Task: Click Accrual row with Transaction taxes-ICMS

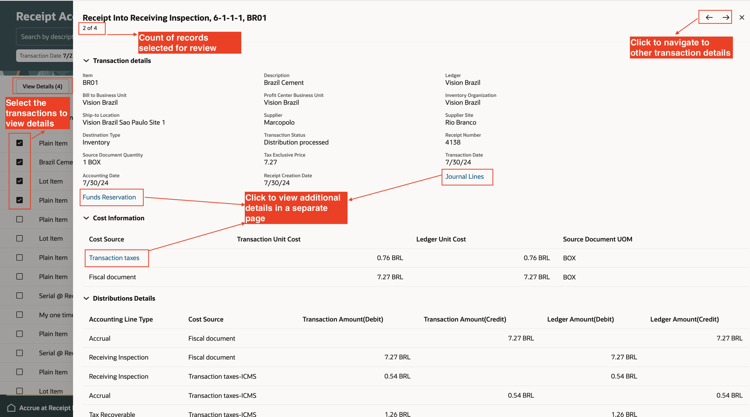Action: click(x=416, y=395)
